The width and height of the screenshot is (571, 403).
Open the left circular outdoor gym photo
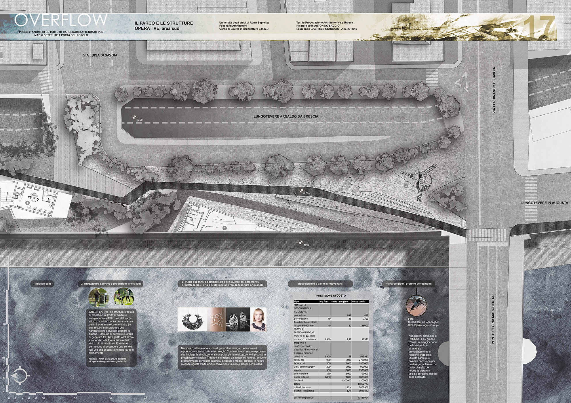[x=98, y=298]
